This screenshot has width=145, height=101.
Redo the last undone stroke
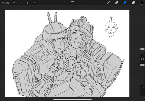click(x=142, y=92)
